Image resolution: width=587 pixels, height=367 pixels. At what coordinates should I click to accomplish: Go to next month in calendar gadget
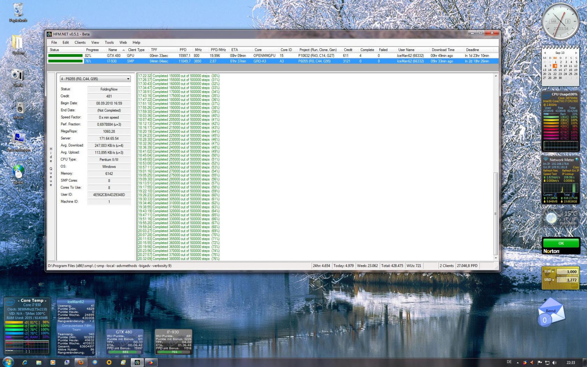coord(576,53)
